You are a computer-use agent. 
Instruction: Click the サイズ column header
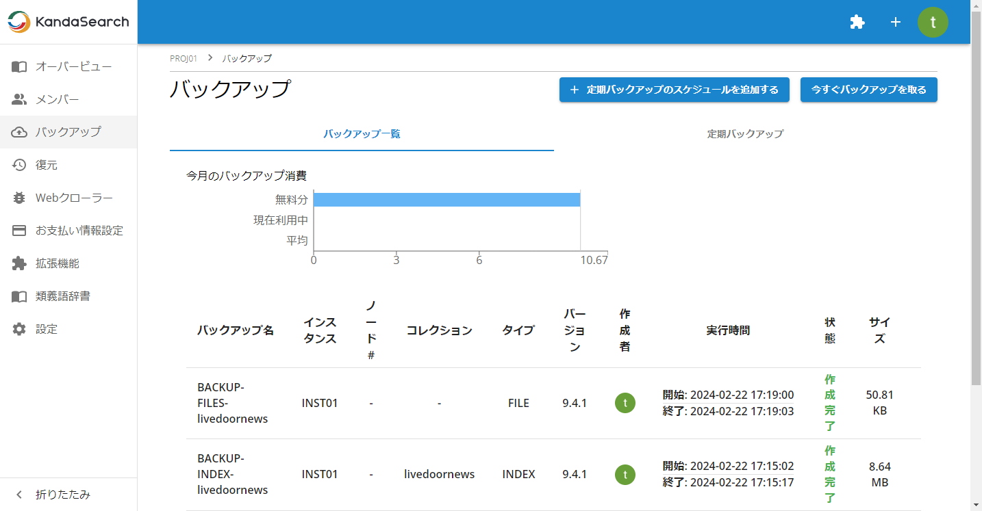point(880,330)
